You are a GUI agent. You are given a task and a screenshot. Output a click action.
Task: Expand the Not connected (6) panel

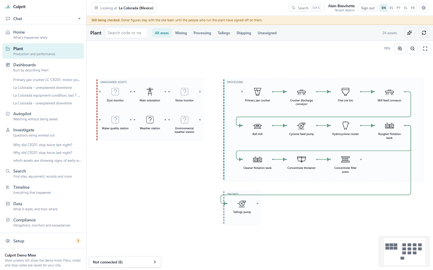[125, 262]
